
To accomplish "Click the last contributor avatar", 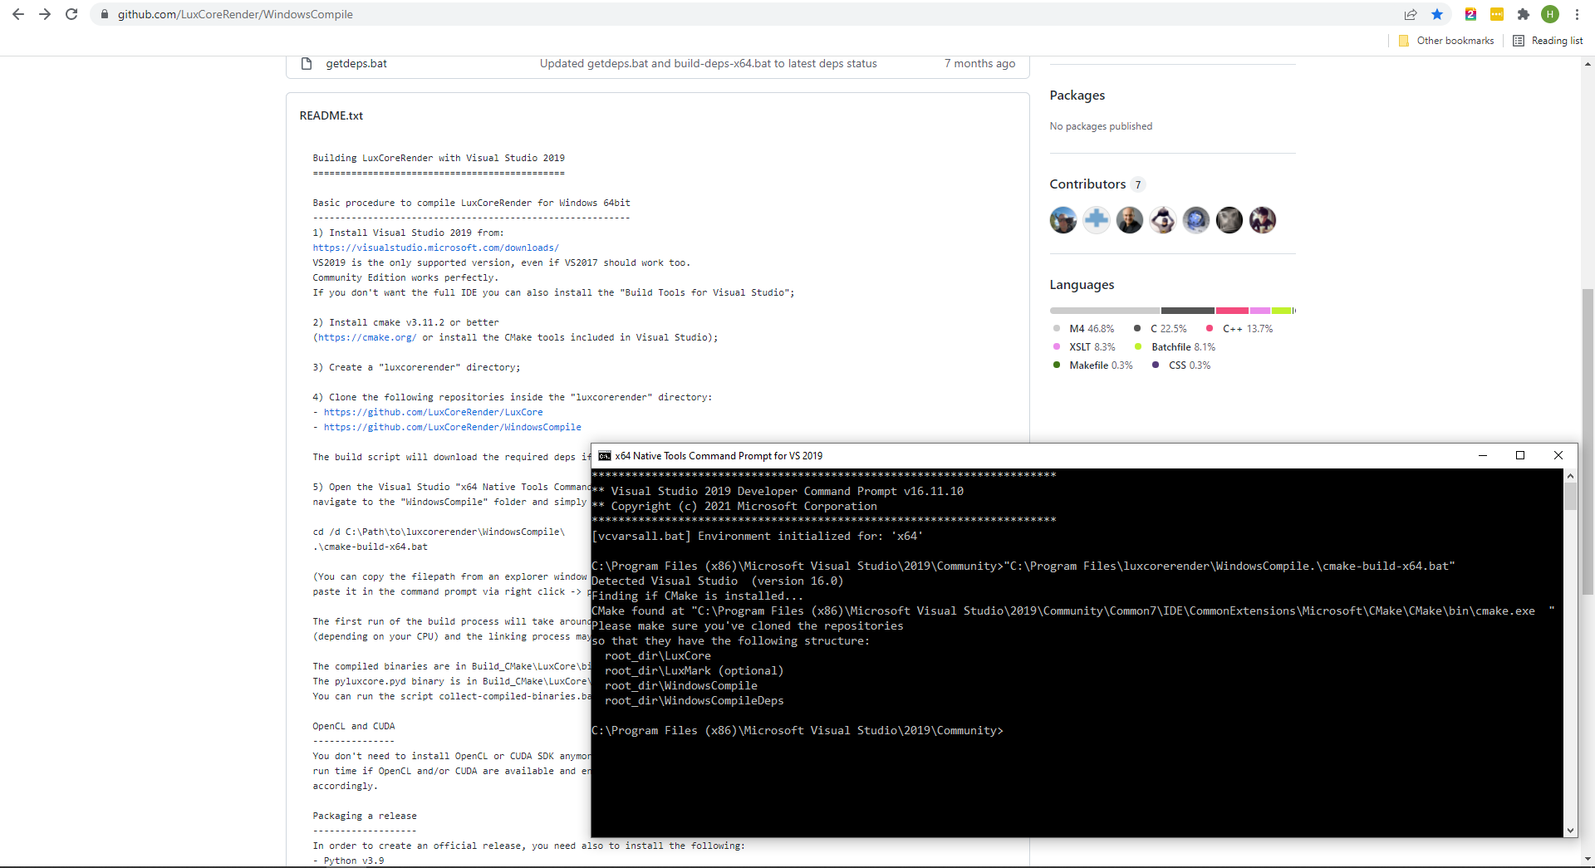I will (1262, 220).
